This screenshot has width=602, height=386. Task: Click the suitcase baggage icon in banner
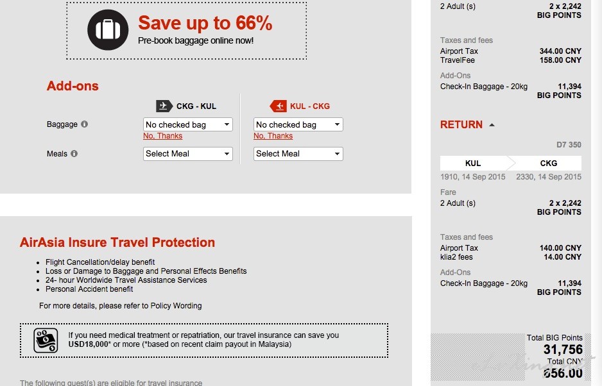pyautogui.click(x=108, y=30)
